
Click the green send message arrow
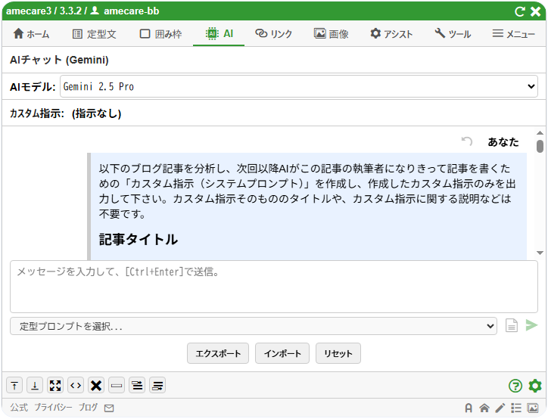[x=531, y=325]
